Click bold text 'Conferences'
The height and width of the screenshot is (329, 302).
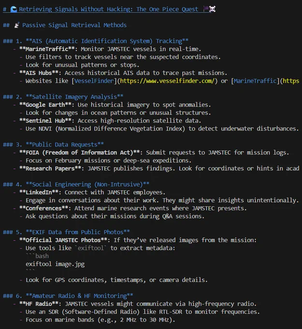pos(43,209)
